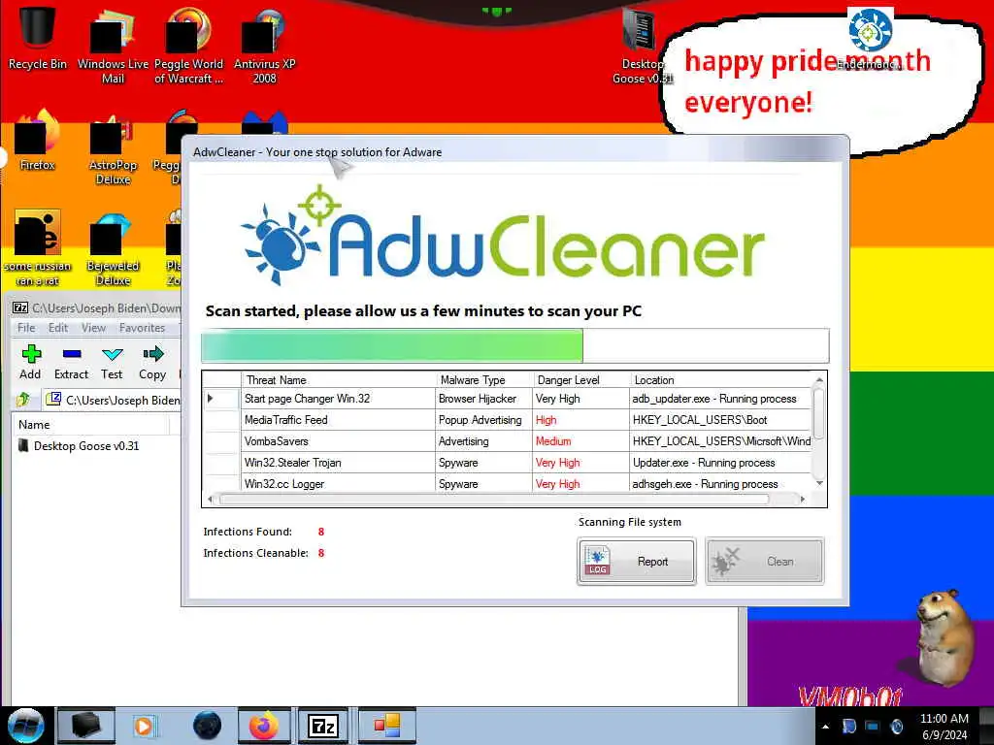Click the 7-Zip up-folder arrow icon

tap(23, 400)
